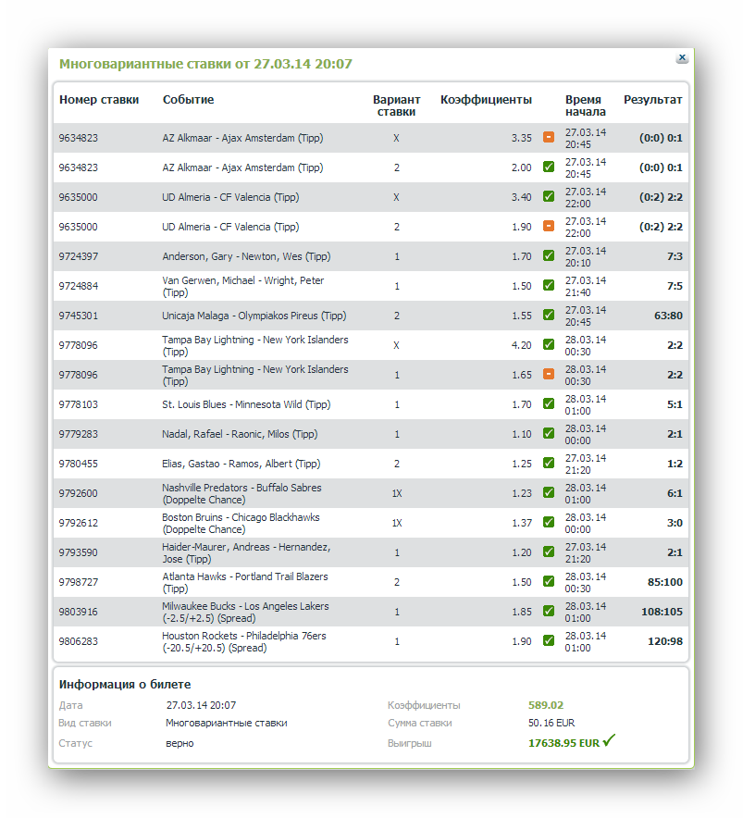Select bet number 9803916
This screenshot has height=818, width=743.
click(79, 612)
